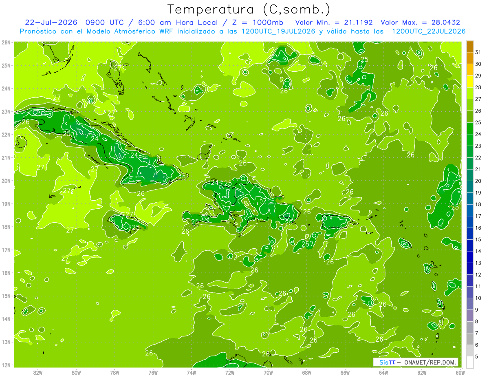Click longitude axis label '80W'
Viewport: 489px width, 378px height.
click(76, 372)
